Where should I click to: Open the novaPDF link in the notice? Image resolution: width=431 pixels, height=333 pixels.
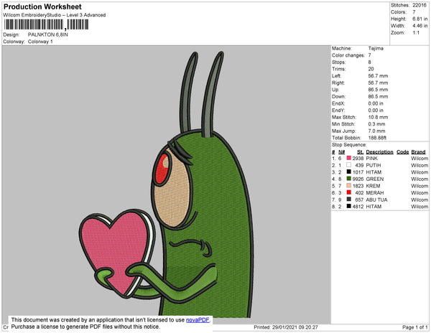coord(198,320)
